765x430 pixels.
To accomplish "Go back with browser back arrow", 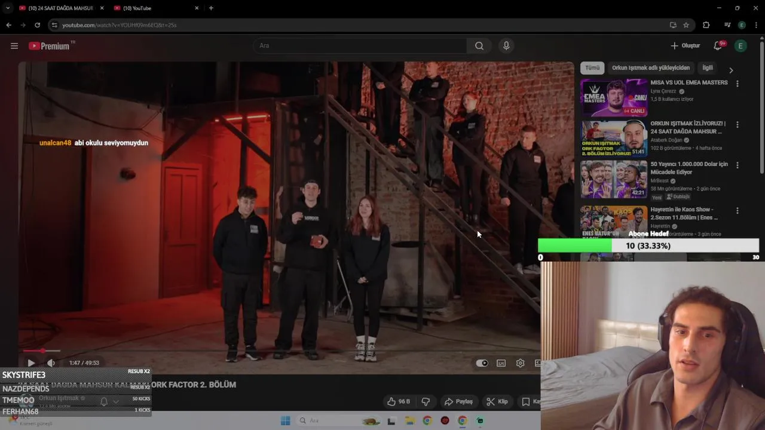I will point(8,25).
